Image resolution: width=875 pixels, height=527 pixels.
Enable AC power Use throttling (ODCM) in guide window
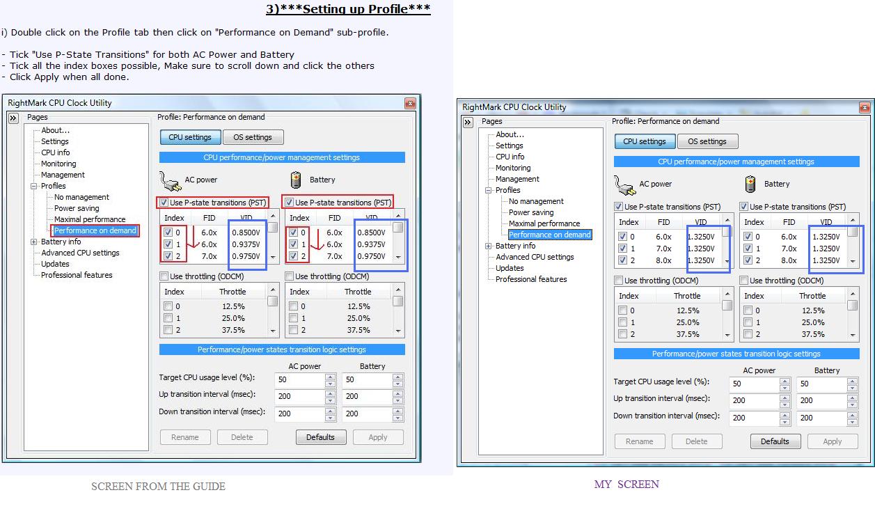pyautogui.click(x=164, y=276)
